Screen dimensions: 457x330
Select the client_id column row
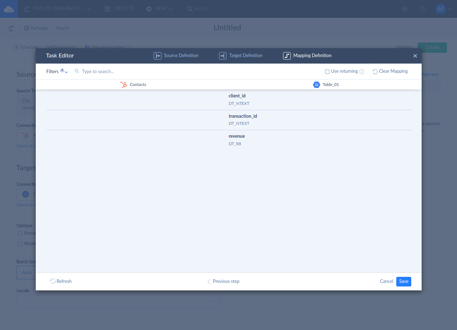(229, 100)
